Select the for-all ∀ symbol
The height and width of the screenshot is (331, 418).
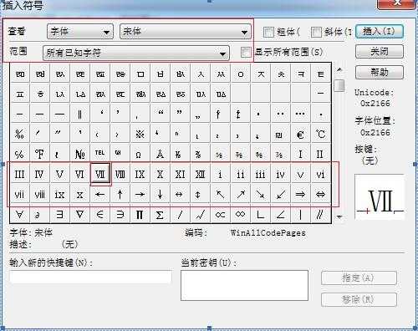click(x=19, y=215)
